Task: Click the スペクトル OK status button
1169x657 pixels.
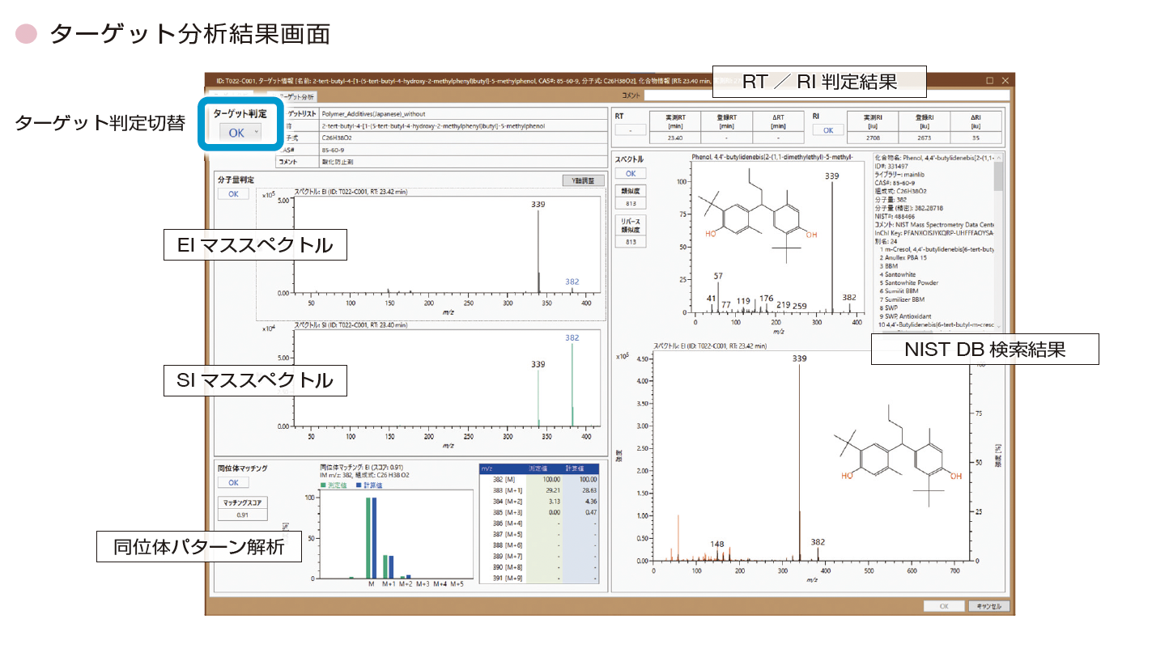Action: [630, 173]
